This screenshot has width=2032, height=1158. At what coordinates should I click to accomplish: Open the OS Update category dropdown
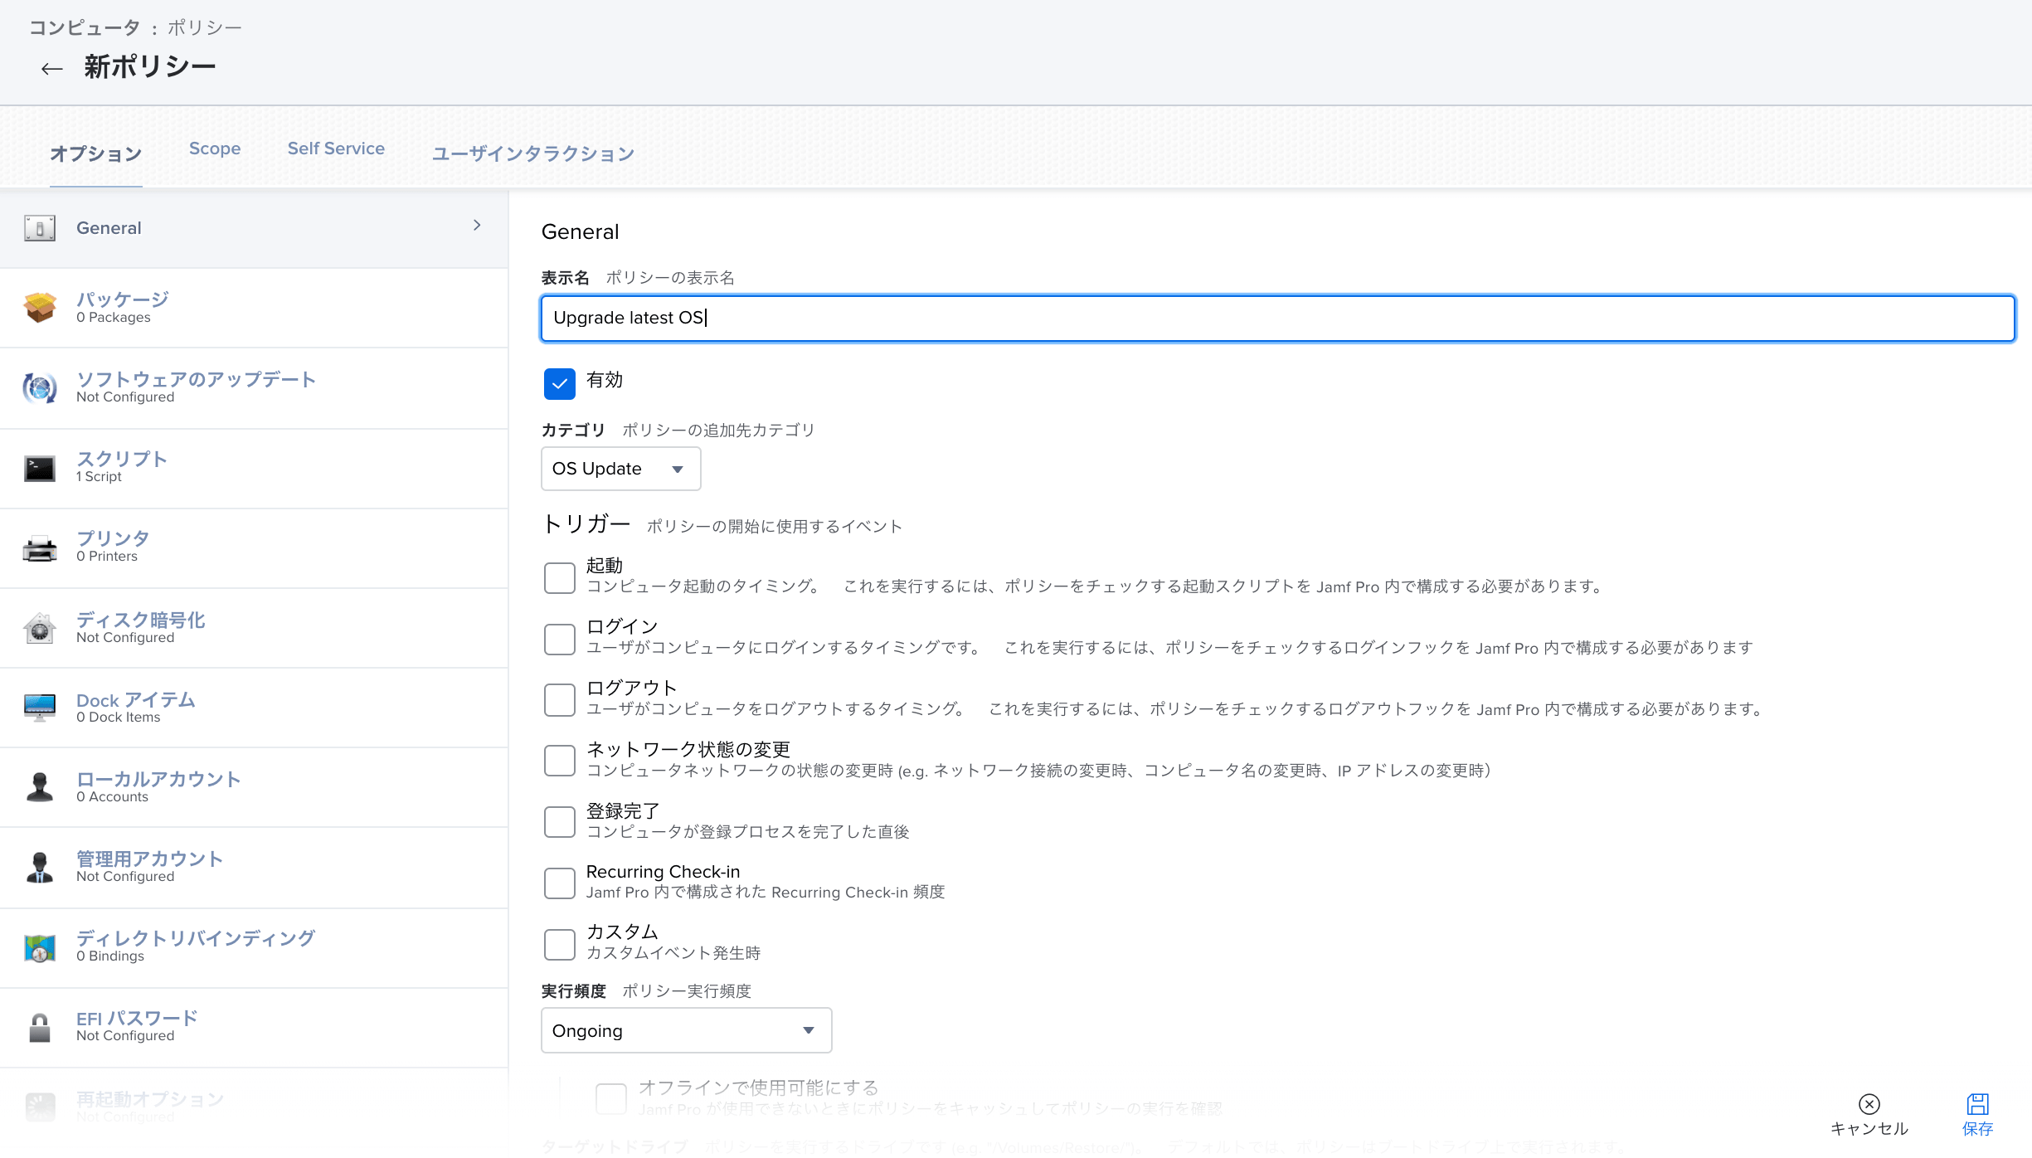tap(621, 469)
